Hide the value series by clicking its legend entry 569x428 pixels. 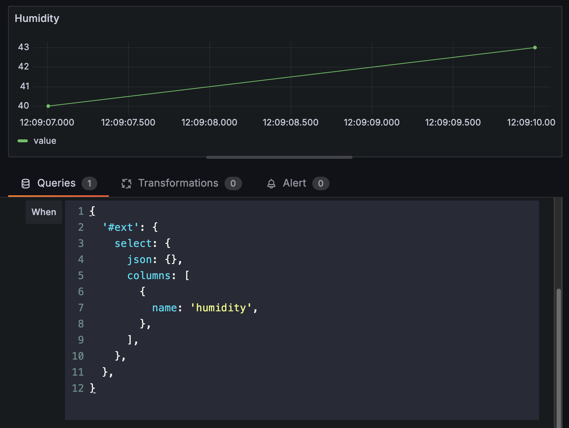(x=45, y=140)
